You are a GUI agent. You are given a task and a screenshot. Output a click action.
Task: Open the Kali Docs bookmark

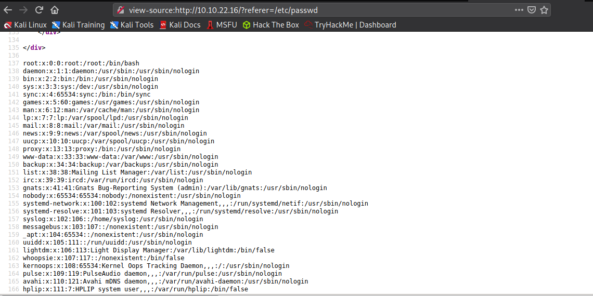(179, 25)
